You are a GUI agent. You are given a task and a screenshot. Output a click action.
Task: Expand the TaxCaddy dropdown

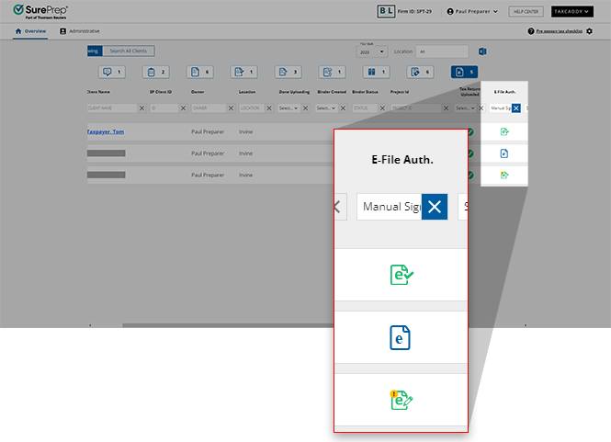pos(572,12)
